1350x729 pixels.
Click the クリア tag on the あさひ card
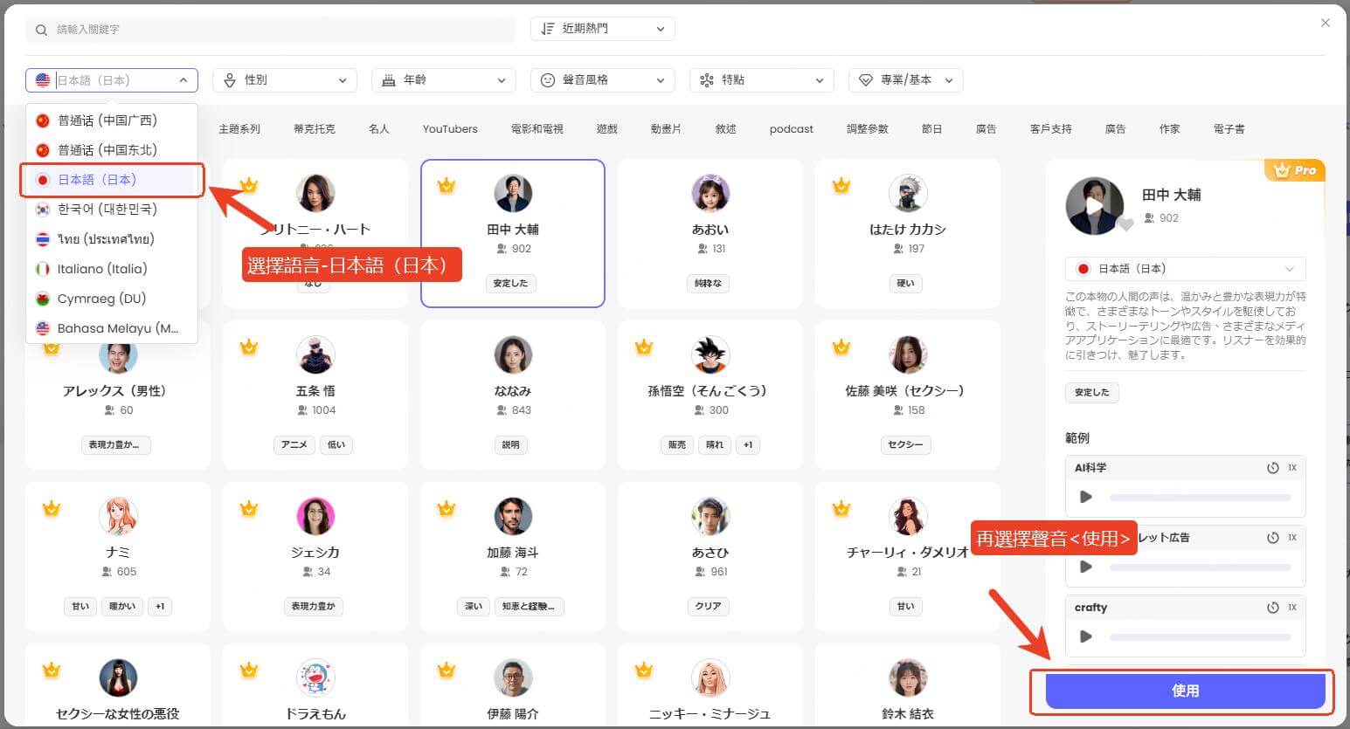pyautogui.click(x=708, y=607)
